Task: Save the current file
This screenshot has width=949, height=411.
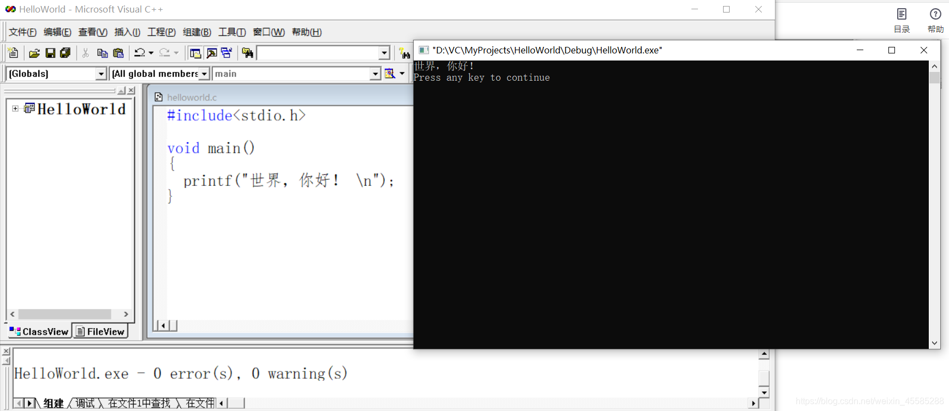Action: point(50,53)
